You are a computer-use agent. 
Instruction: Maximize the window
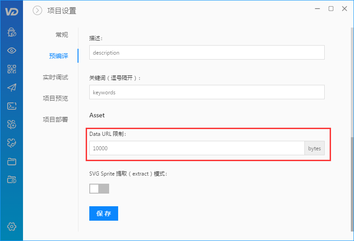click(331, 9)
